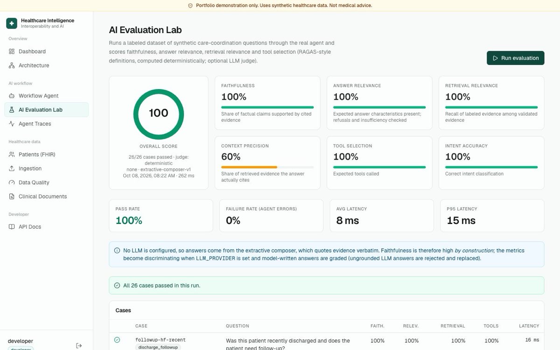The image size is (560, 350).
Task: Click the Agent Traces pulse icon
Action: (12, 124)
